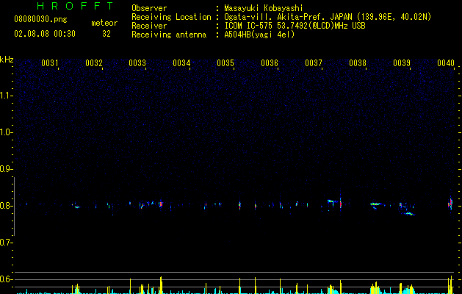Image resolution: width=462 pixels, height=294 pixels.
Task: Click the 0.7 kHz axis label
Action: pyautogui.click(x=6, y=243)
